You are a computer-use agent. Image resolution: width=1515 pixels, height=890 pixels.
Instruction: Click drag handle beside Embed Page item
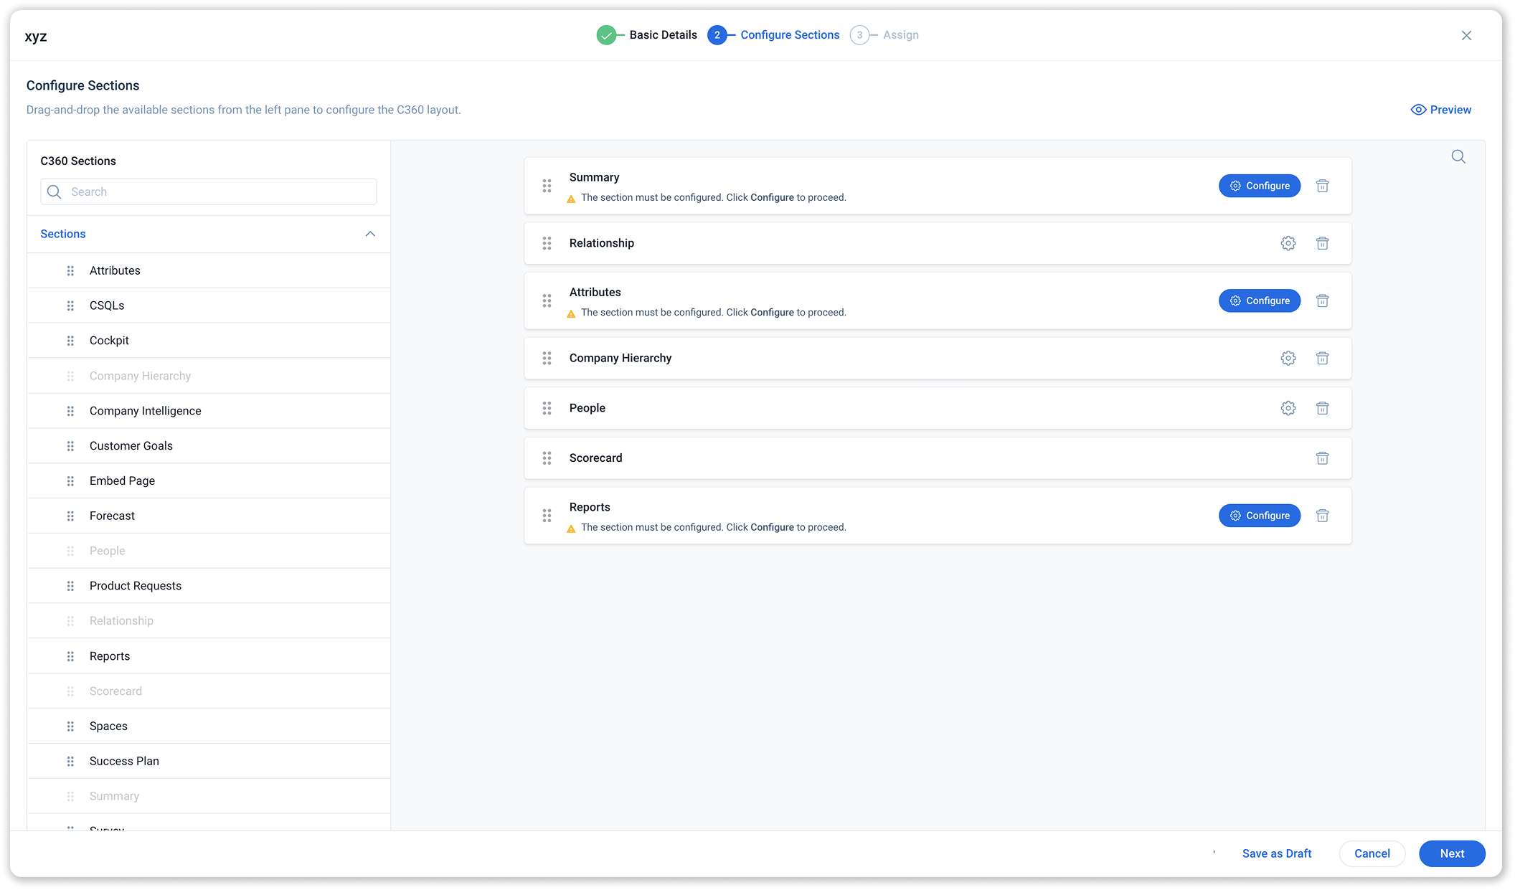70,480
